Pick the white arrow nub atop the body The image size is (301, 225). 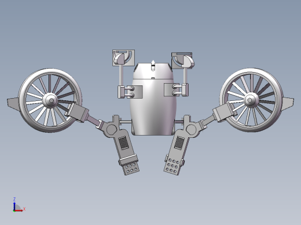click(x=153, y=65)
